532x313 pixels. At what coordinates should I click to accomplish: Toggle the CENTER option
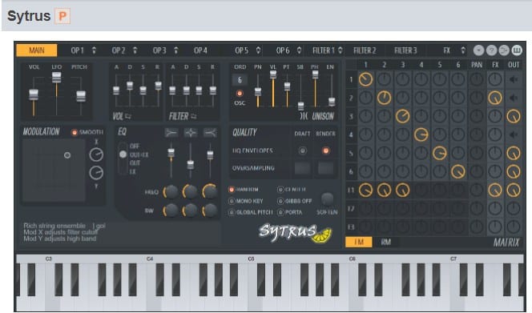point(280,190)
